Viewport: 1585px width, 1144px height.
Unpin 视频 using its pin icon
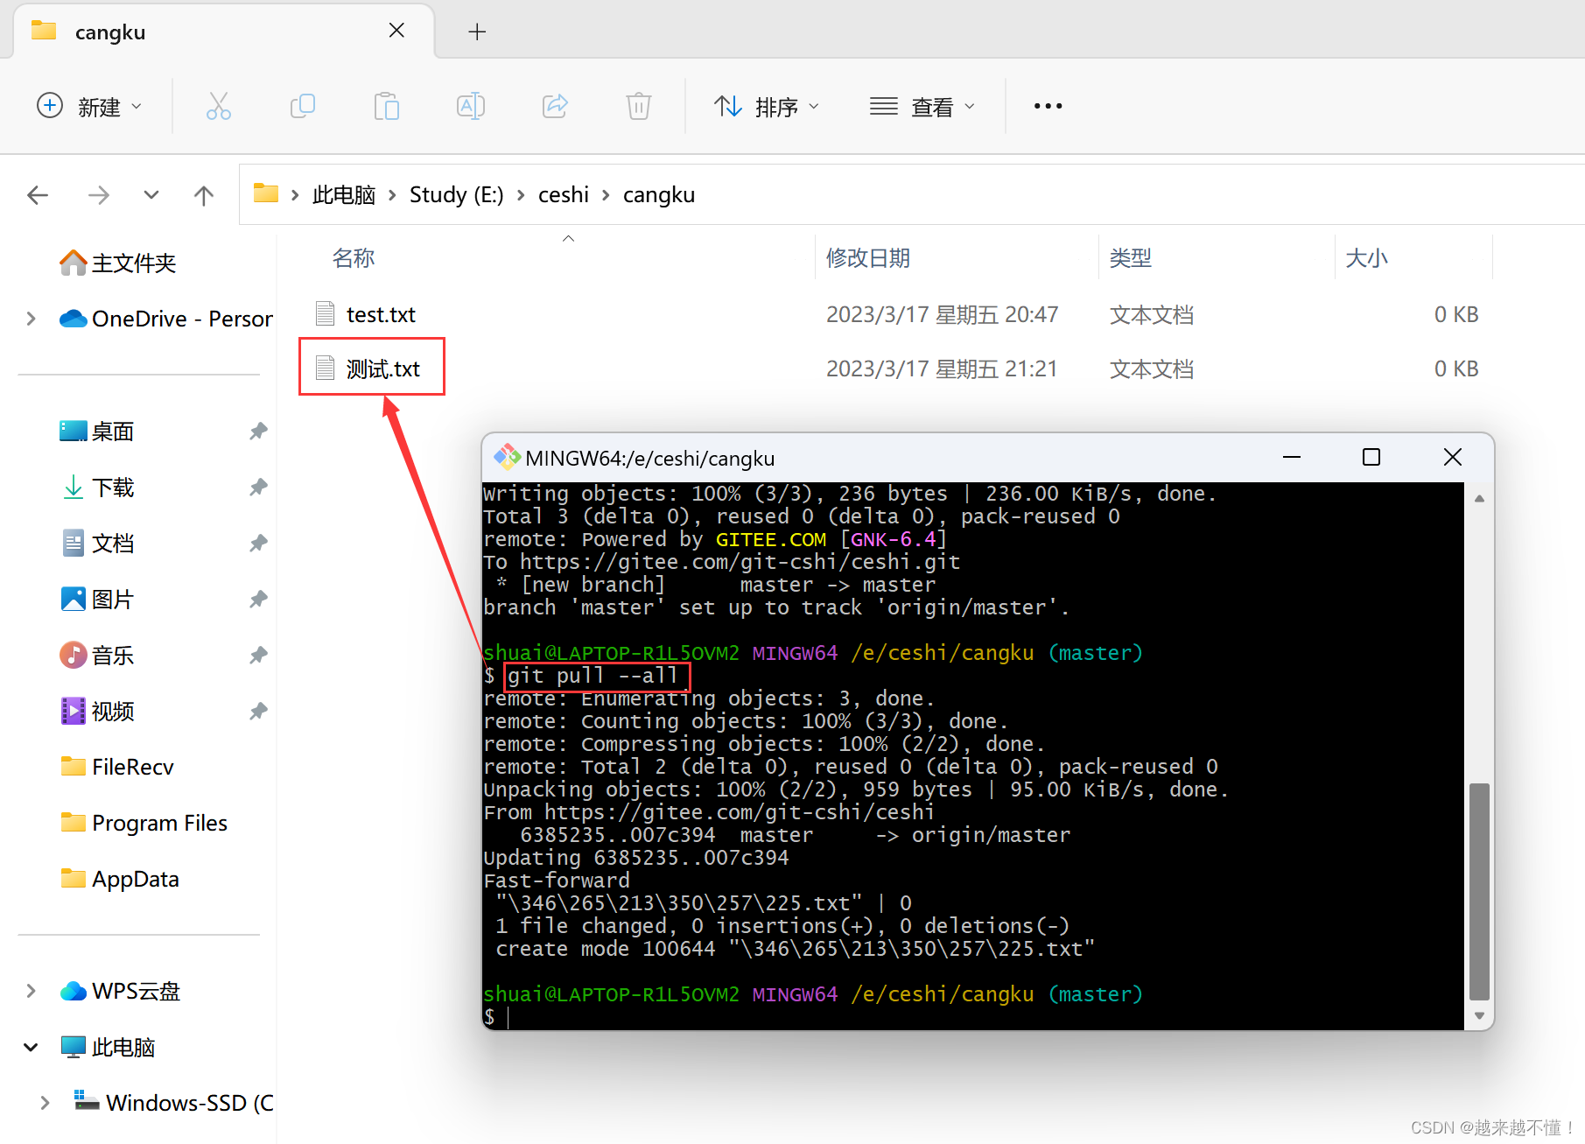point(258,711)
